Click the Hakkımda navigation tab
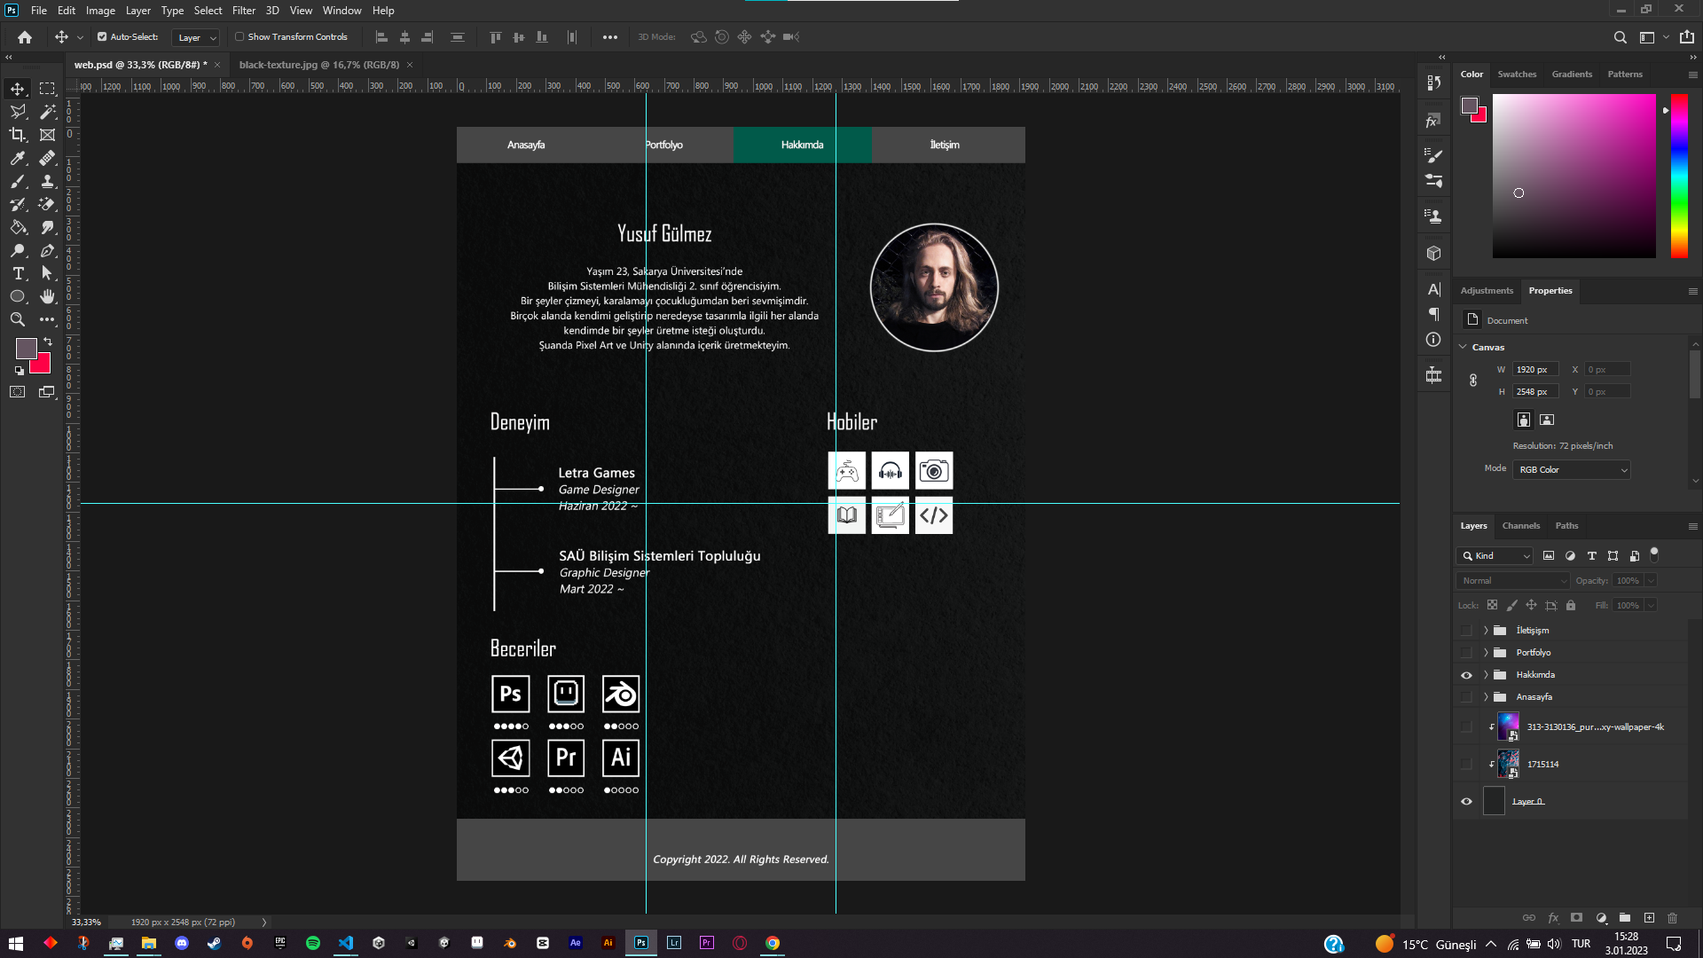1703x958 pixels. [x=803, y=144]
